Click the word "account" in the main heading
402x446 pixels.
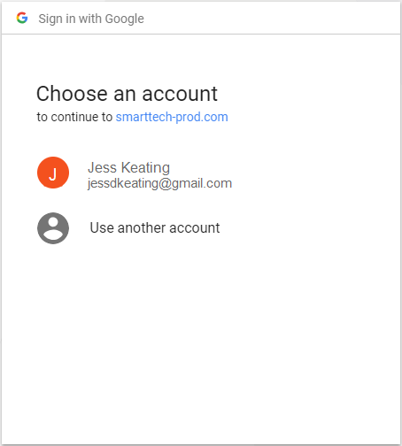pos(180,94)
